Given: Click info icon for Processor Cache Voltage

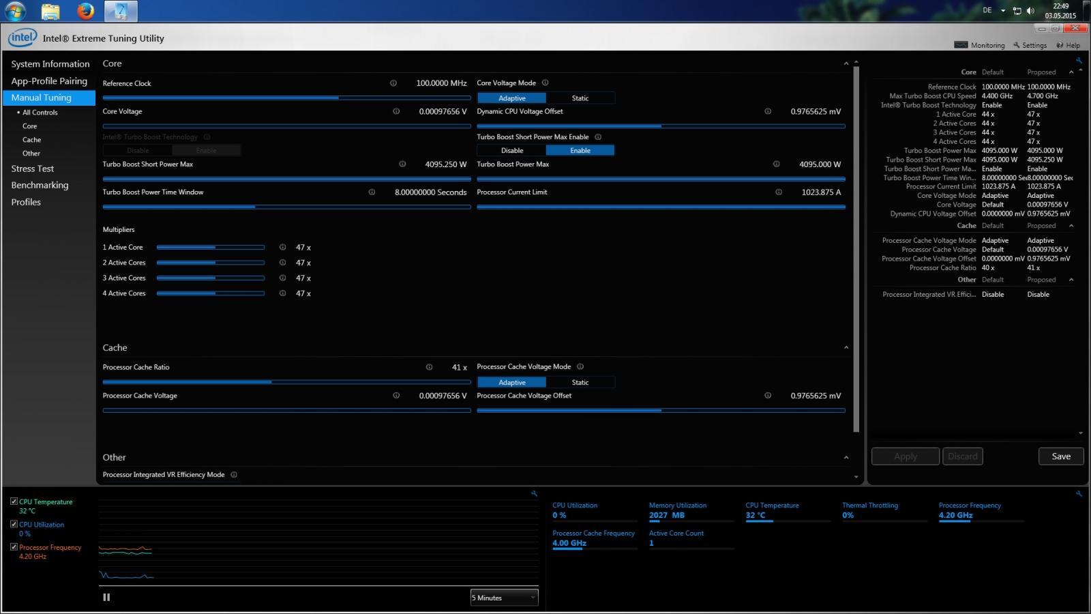Looking at the screenshot, I should click(396, 396).
